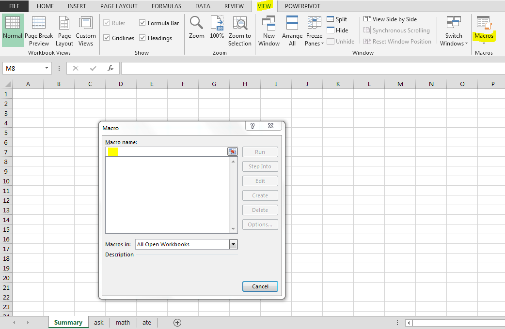Click the horizontal scrollbar left arrow

coord(409,323)
